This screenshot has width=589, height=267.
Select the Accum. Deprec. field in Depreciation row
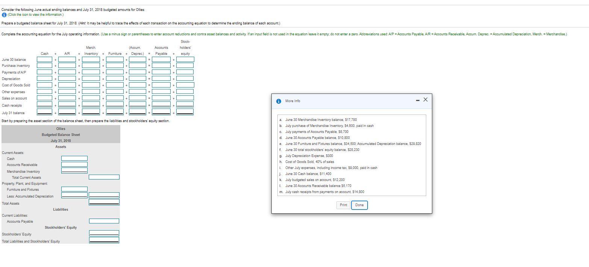tap(138, 78)
